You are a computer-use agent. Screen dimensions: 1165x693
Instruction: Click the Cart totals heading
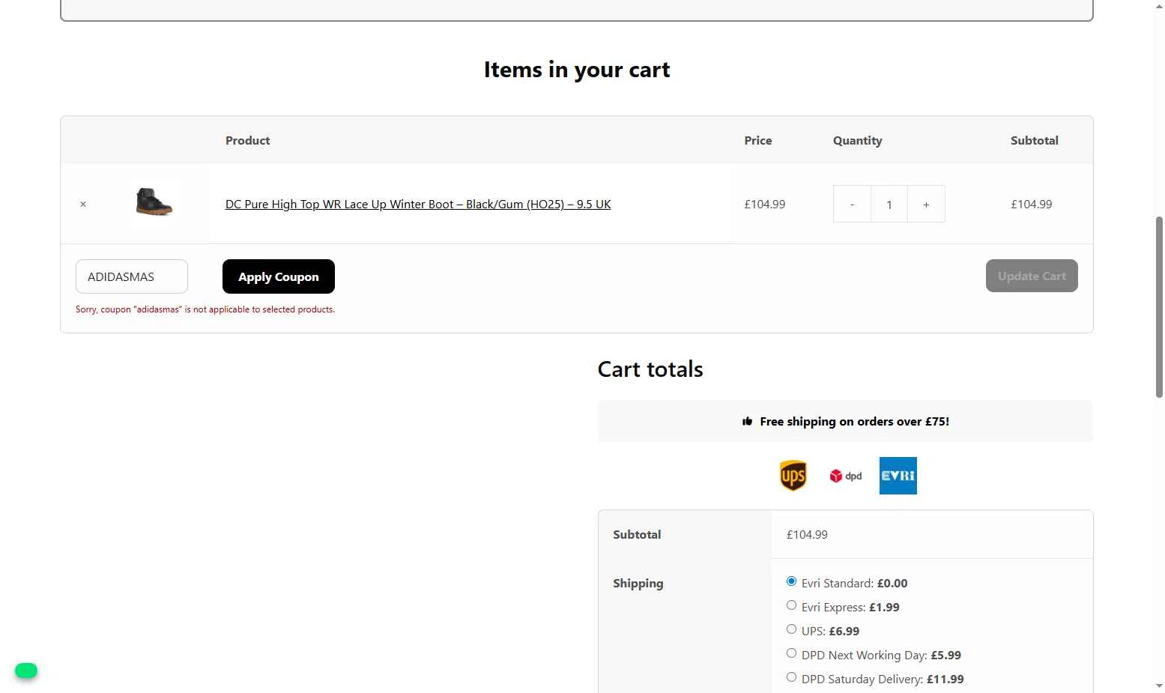[x=650, y=369]
